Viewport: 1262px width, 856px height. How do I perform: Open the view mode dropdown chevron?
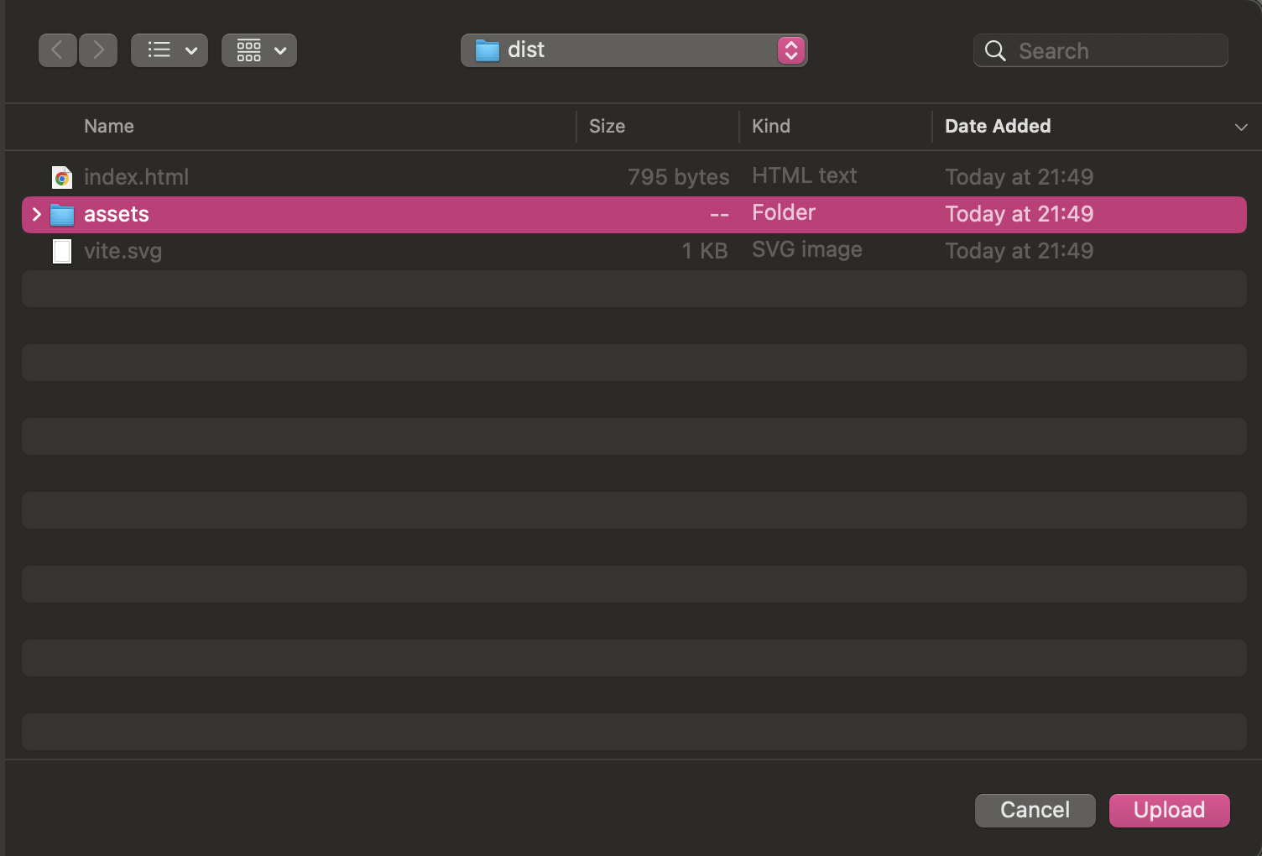point(191,50)
